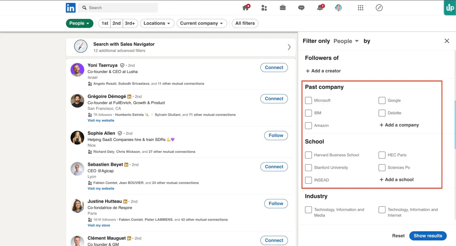Viewport: 456px width, 246px height.
Task: Check the Sciences Po school box
Action: coord(382,167)
